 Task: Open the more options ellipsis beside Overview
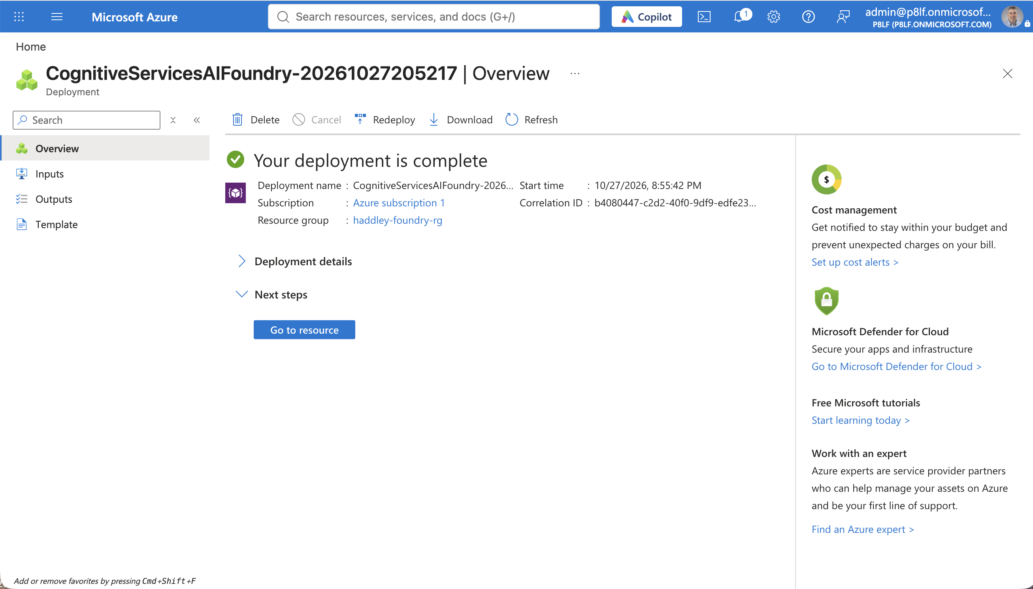point(575,74)
